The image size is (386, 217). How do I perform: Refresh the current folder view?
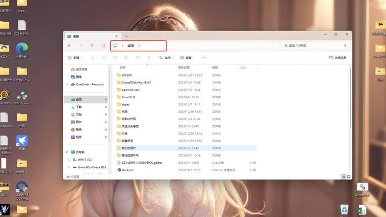(103, 45)
